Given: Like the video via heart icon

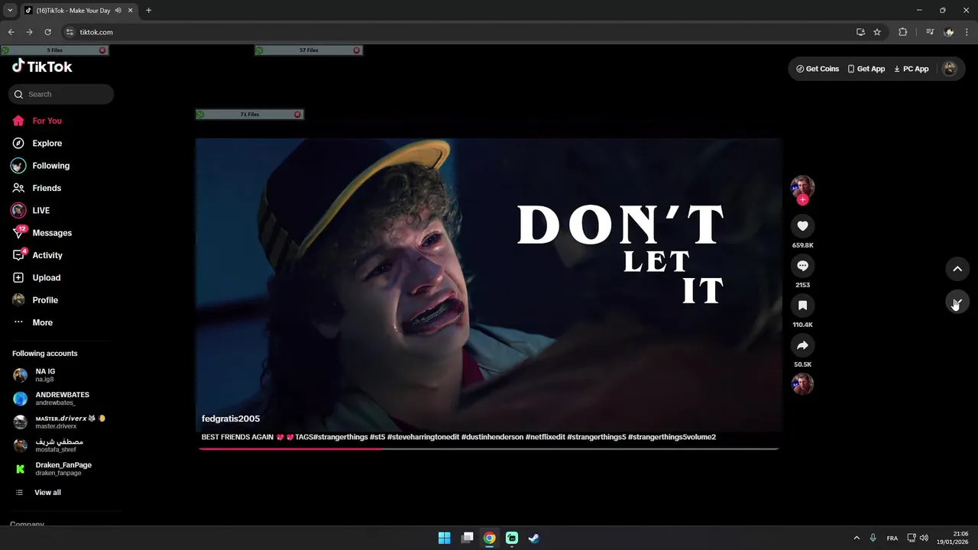Looking at the screenshot, I should (802, 225).
